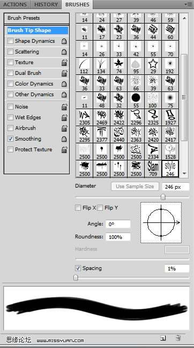Pick the Slam text brush 709
194x348 pixels.
[153, 169]
